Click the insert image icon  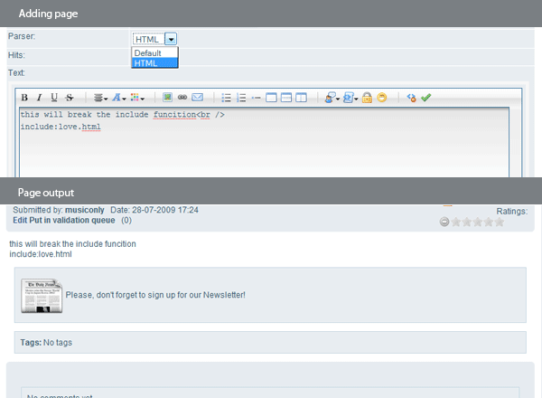pos(168,98)
